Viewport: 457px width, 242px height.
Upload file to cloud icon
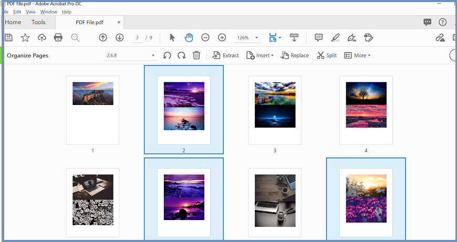pyautogui.click(x=41, y=38)
